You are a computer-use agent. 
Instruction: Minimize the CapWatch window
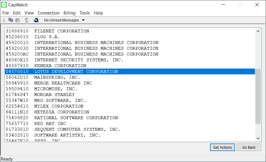click(223, 5)
